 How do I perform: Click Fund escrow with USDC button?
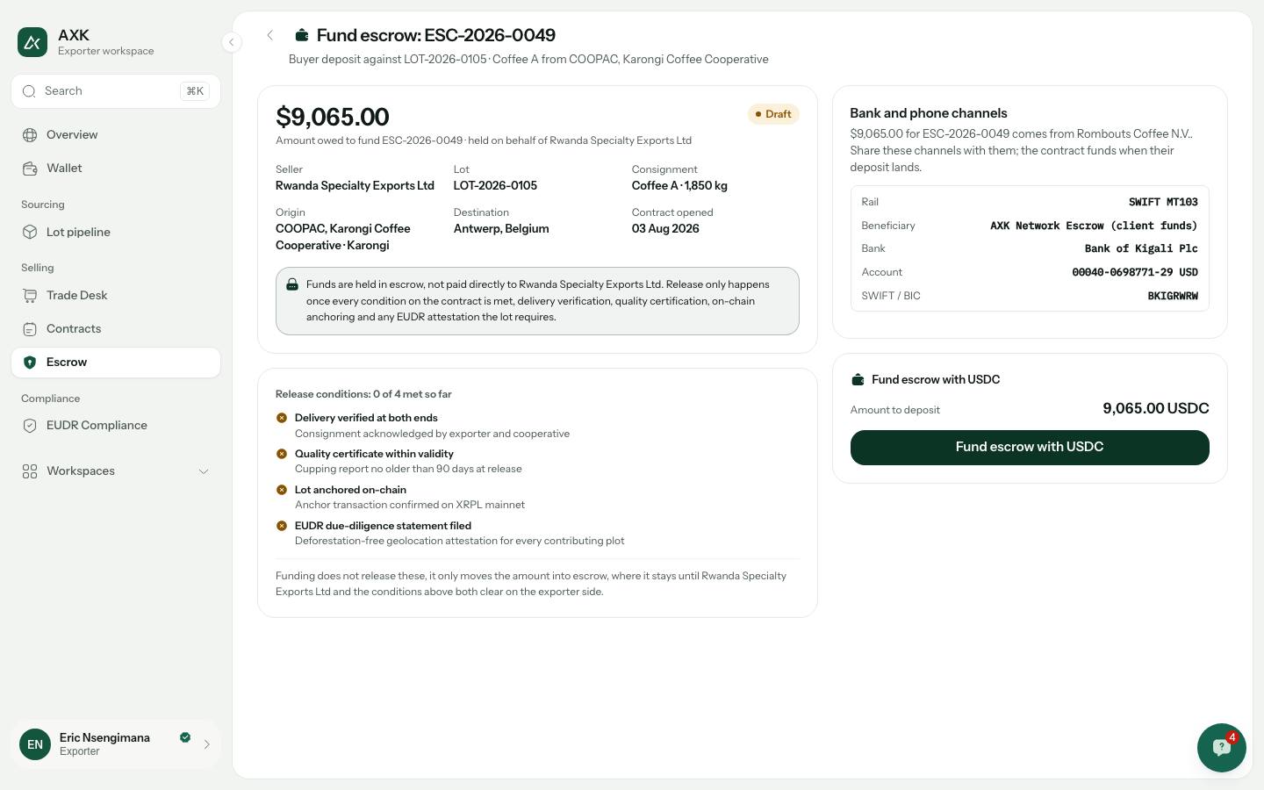pos(1030,448)
